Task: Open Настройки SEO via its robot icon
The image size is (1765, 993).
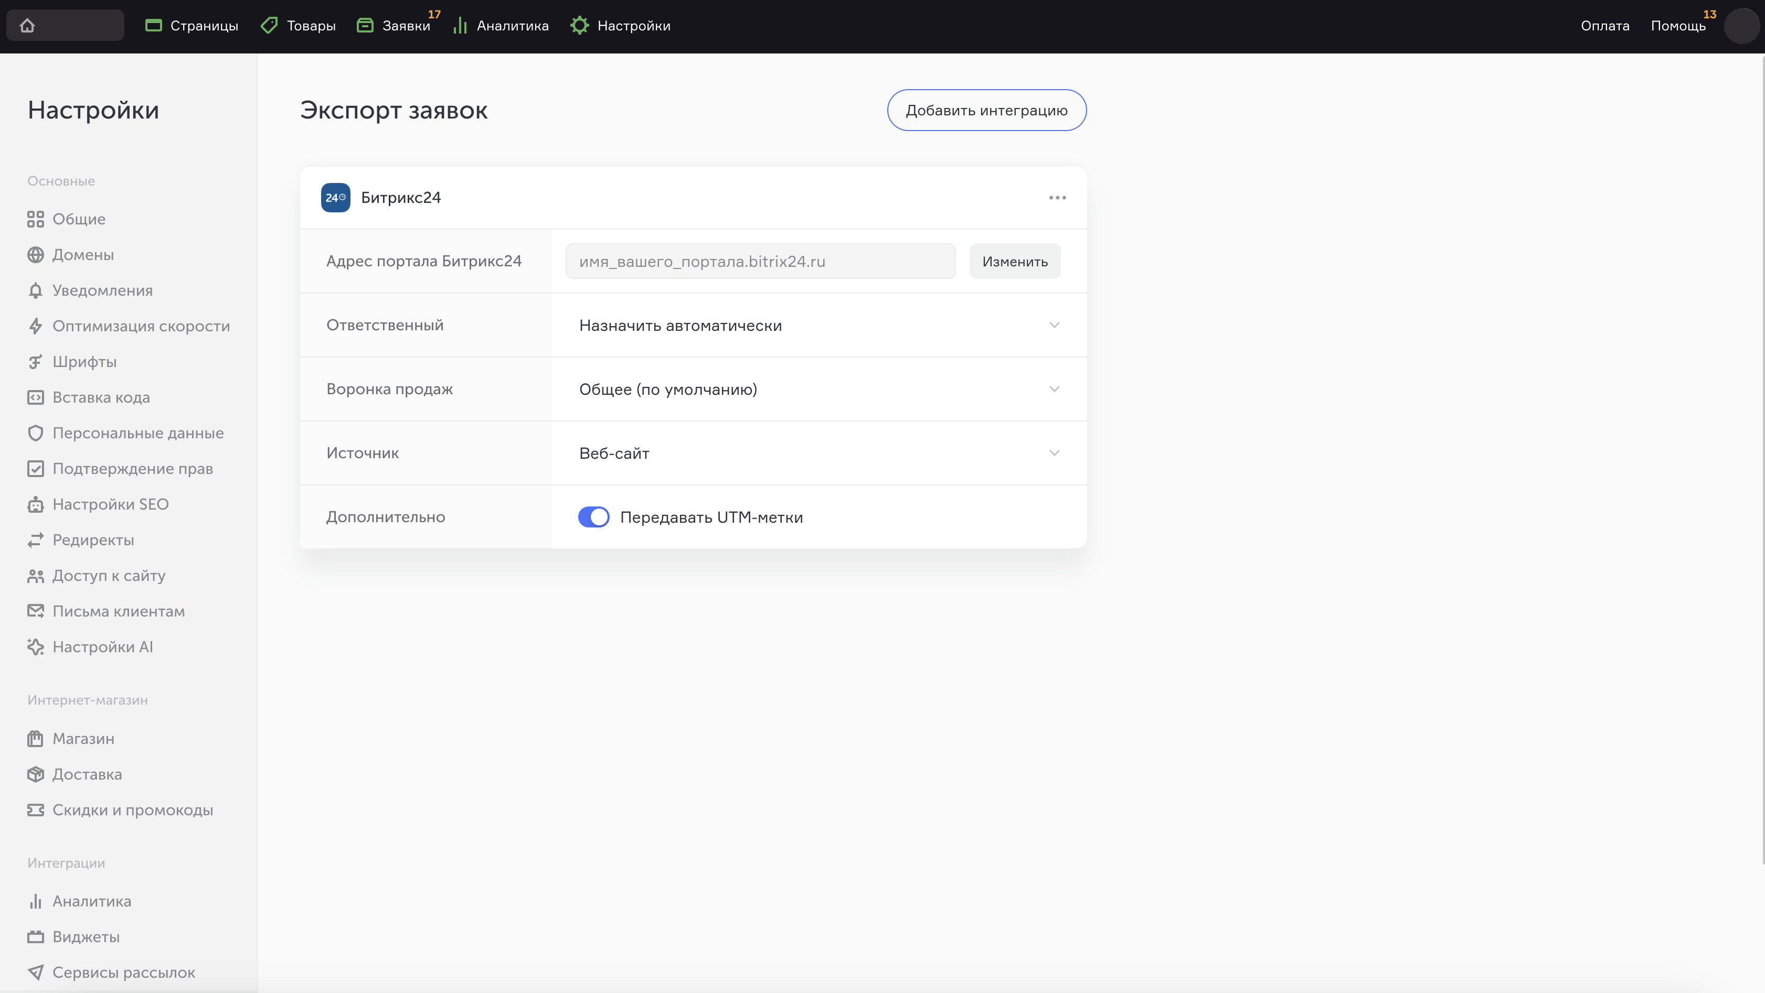Action: (x=36, y=505)
